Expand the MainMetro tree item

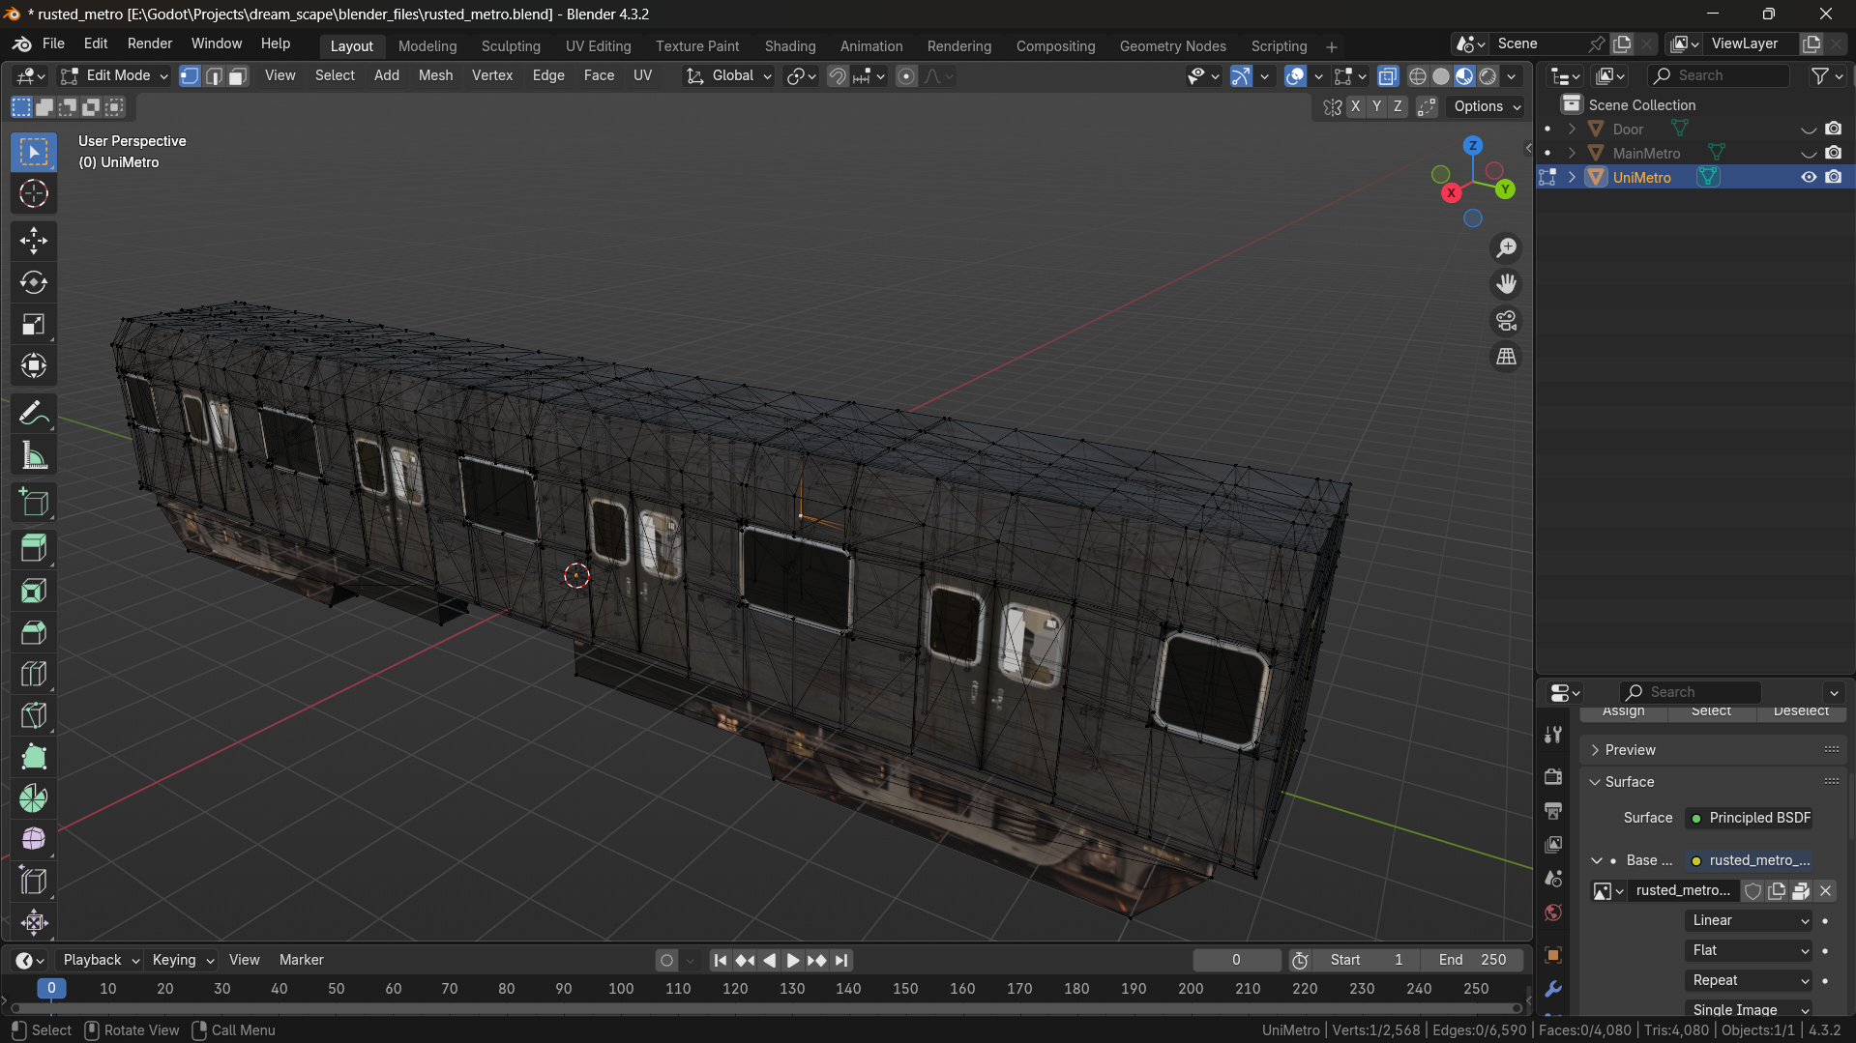tap(1572, 153)
